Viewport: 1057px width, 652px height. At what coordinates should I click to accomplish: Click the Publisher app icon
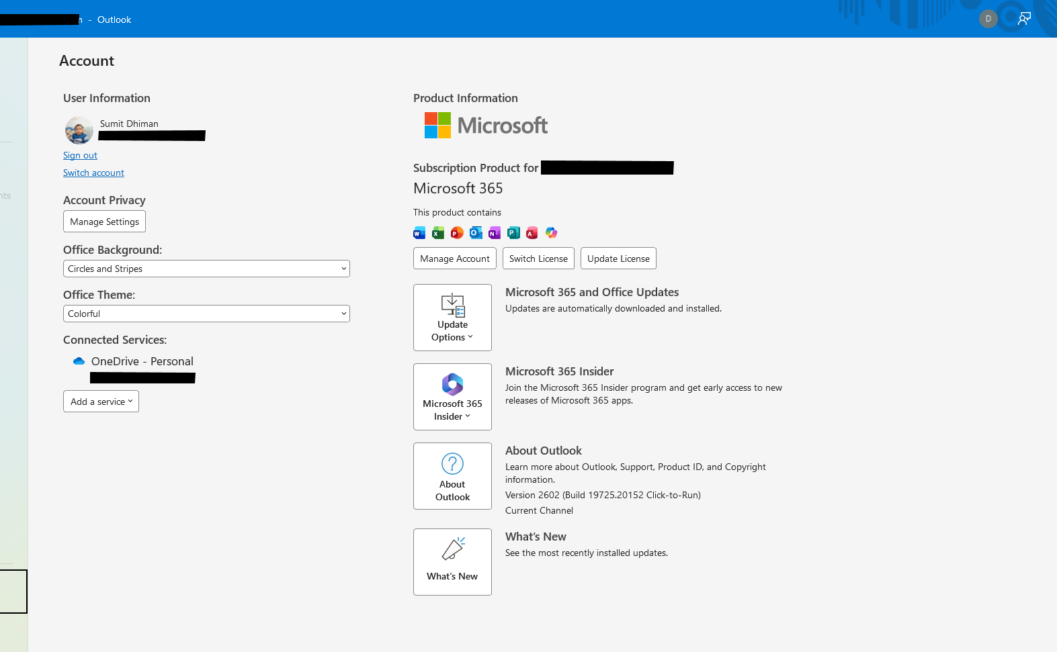coord(513,233)
